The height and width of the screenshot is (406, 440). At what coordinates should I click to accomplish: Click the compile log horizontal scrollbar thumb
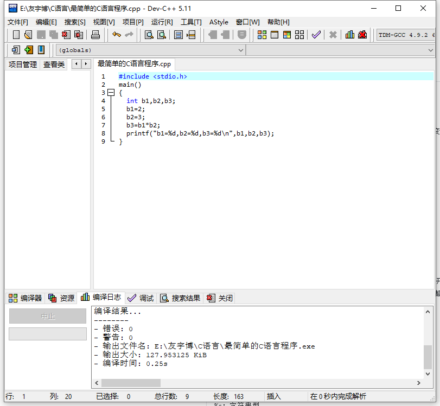[x=131, y=383]
